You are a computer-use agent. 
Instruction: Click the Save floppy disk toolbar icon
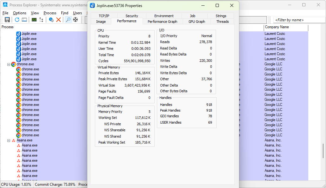click(7, 20)
